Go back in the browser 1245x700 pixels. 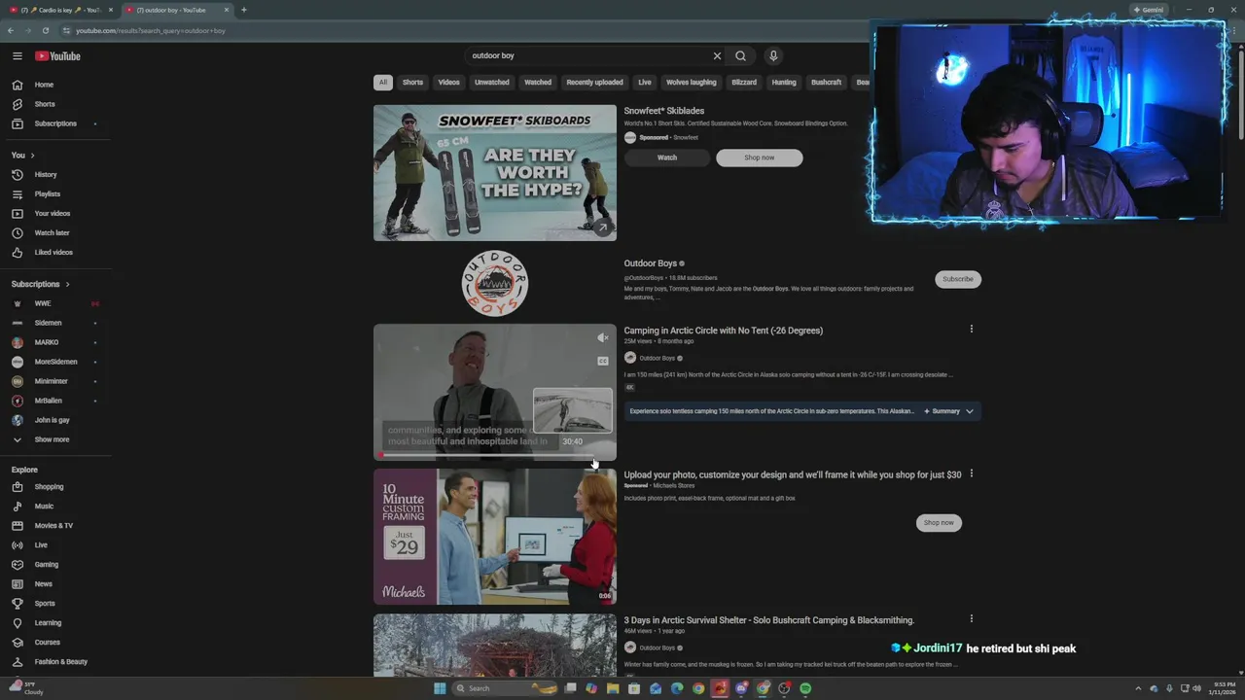point(10,30)
